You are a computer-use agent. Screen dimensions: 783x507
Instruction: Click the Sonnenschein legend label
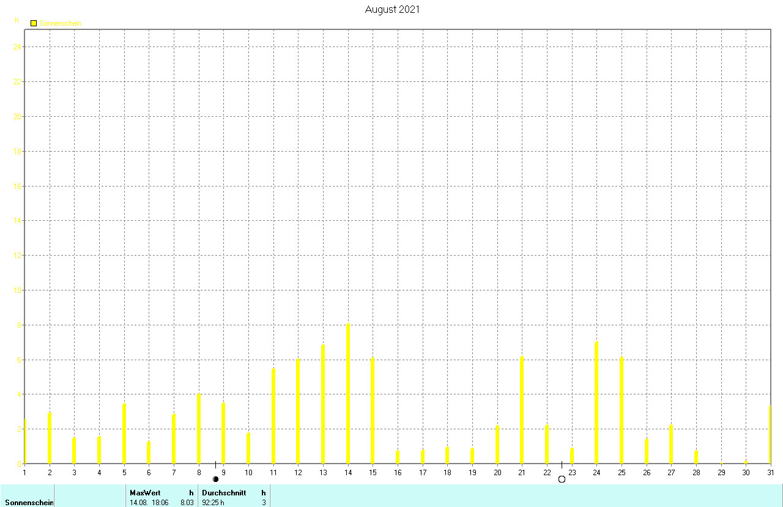60,23
